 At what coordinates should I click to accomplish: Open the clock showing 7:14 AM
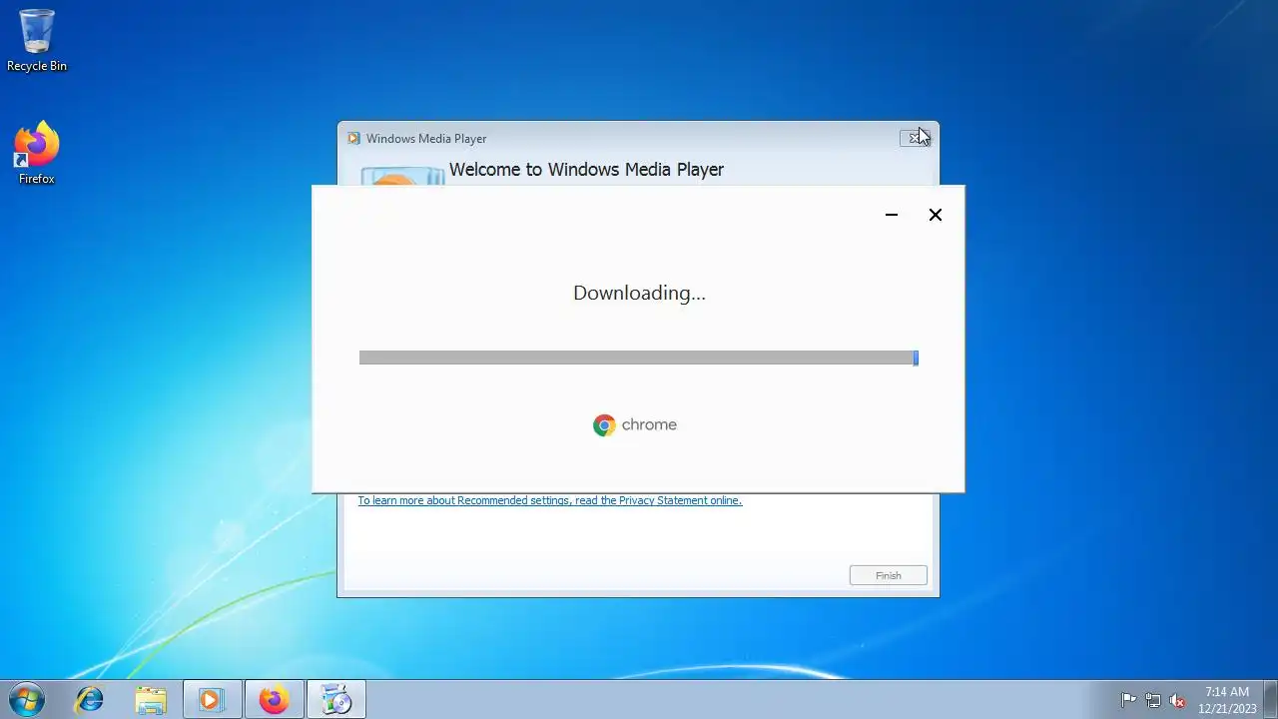click(1227, 700)
